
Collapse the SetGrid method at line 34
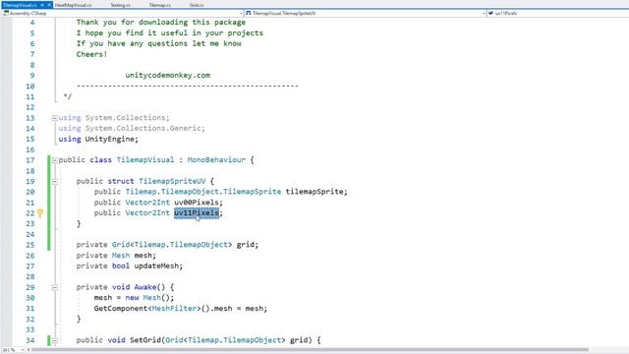tap(55, 340)
